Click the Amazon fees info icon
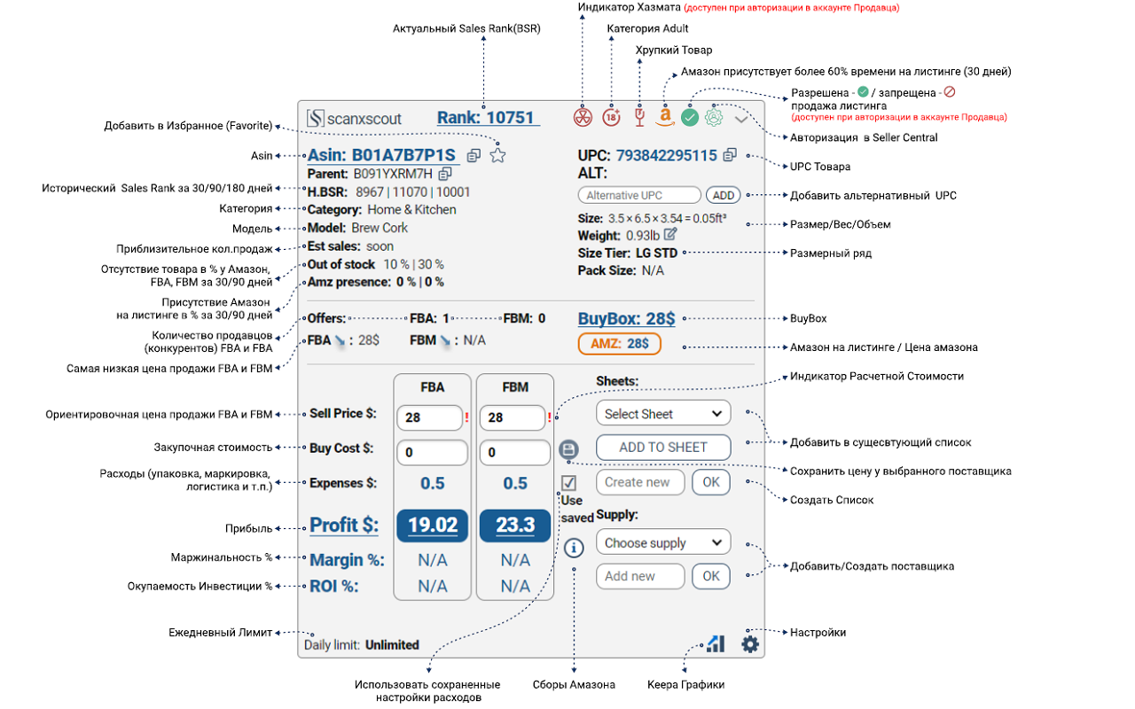This screenshot has height=709, width=1135. point(573,548)
